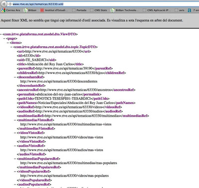Focus the address bar showing www.rtve.es/api/tematicas/63330.xml

coord(104,4)
